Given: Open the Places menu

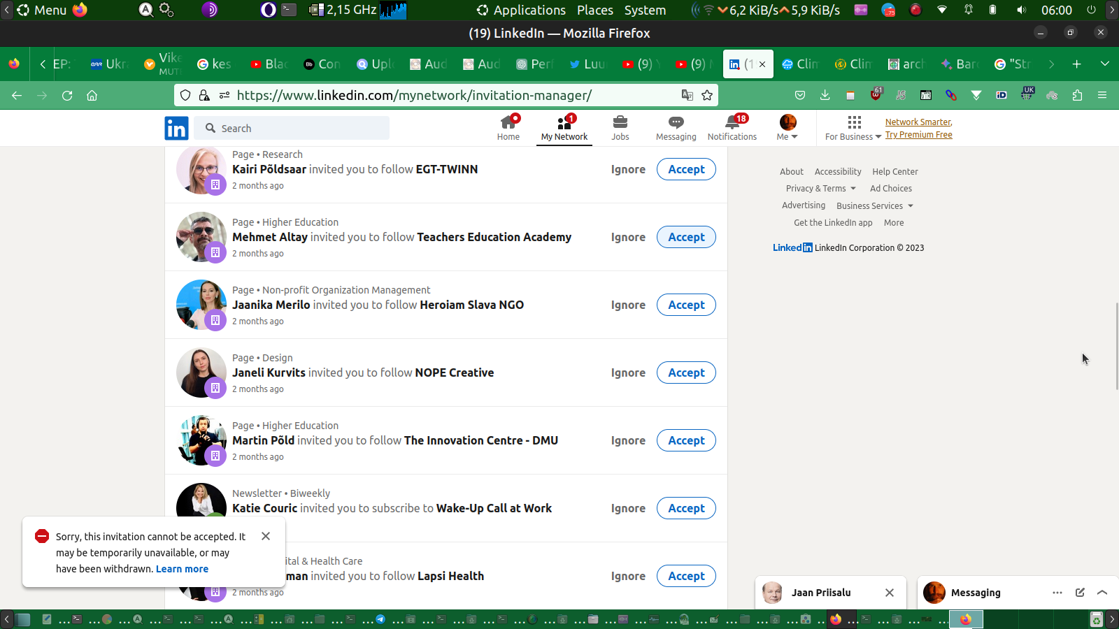Looking at the screenshot, I should tap(595, 10).
